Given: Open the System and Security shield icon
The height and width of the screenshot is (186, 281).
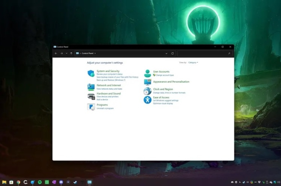Looking at the screenshot, I should coord(91,73).
